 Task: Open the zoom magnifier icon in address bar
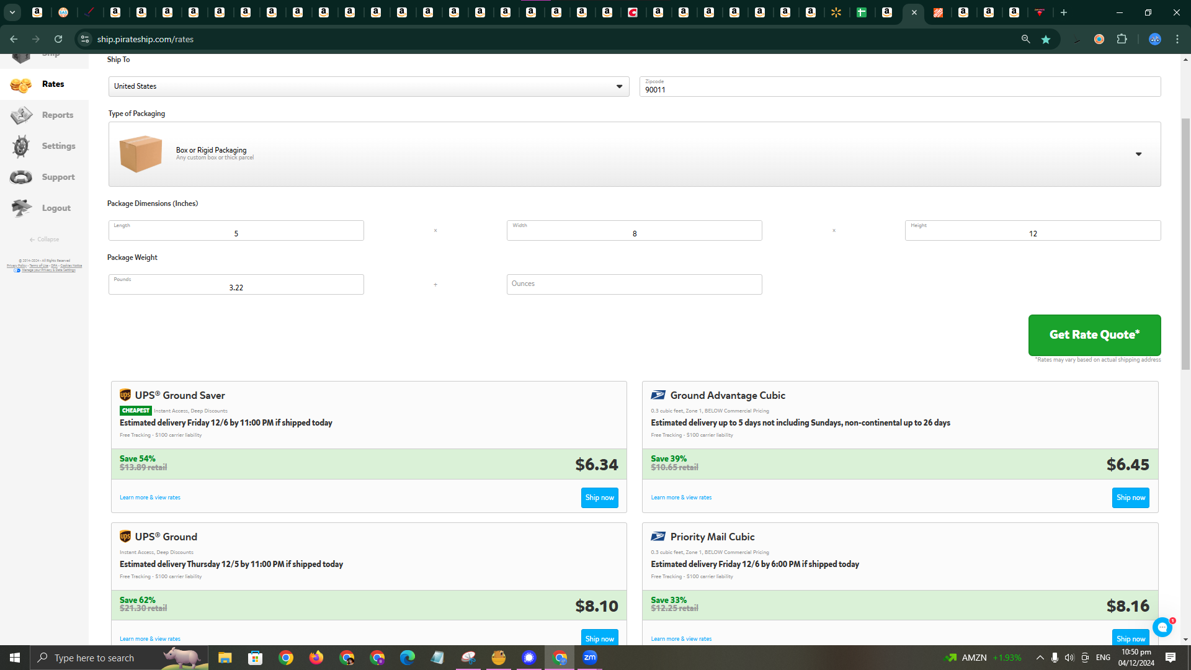[x=1026, y=39]
